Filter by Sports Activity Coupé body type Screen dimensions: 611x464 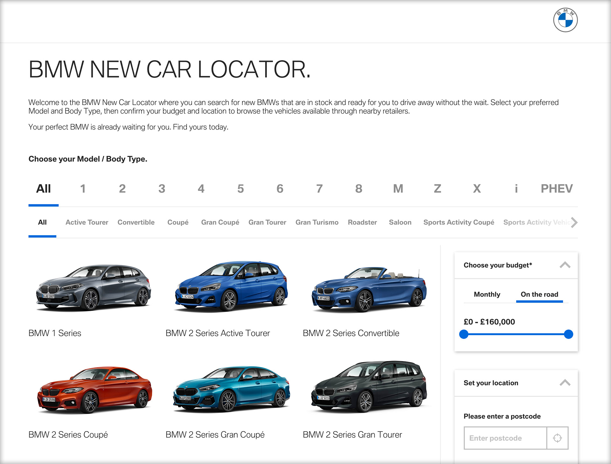458,222
